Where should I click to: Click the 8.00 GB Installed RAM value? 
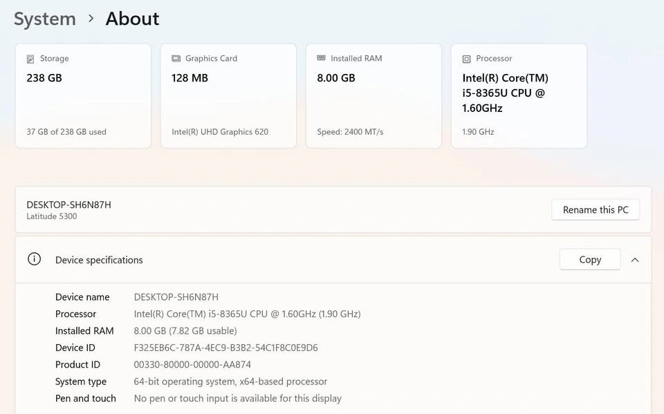336,78
